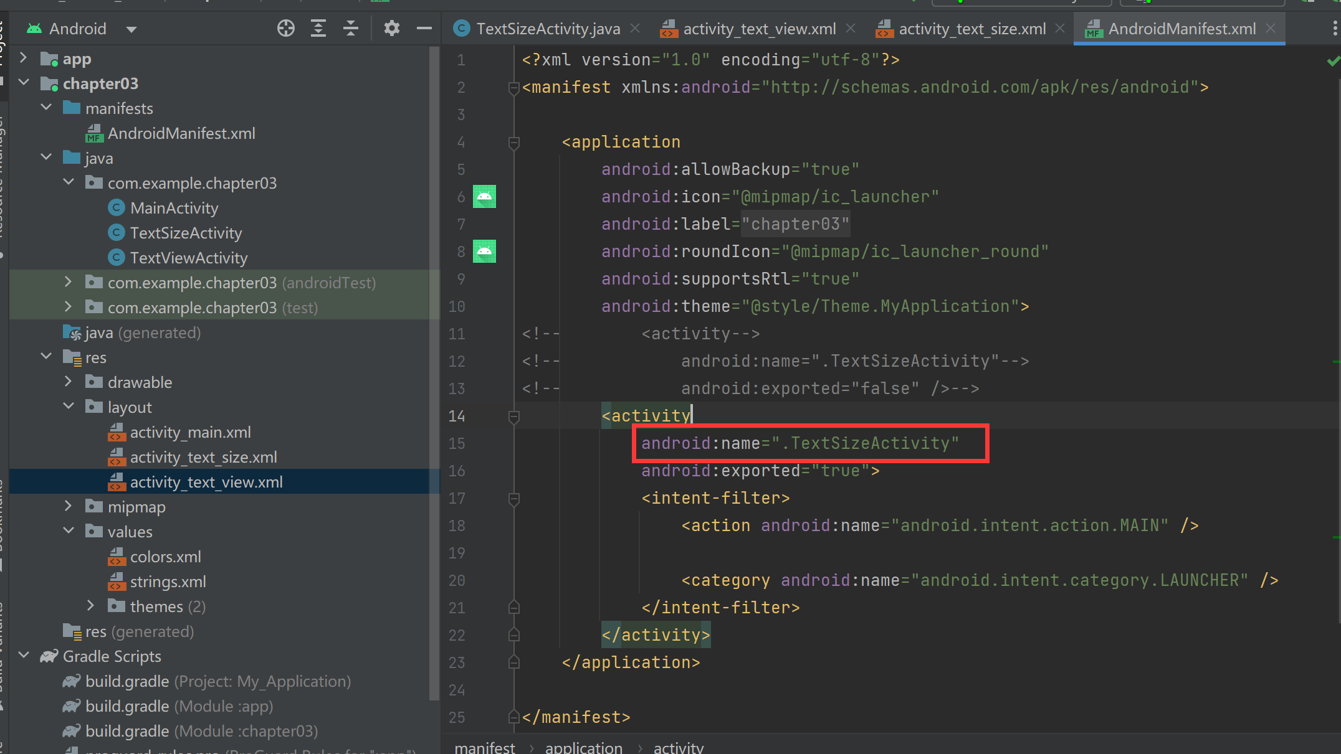Open TextViewActivity class in tree
The image size is (1341, 754).
tap(188, 258)
